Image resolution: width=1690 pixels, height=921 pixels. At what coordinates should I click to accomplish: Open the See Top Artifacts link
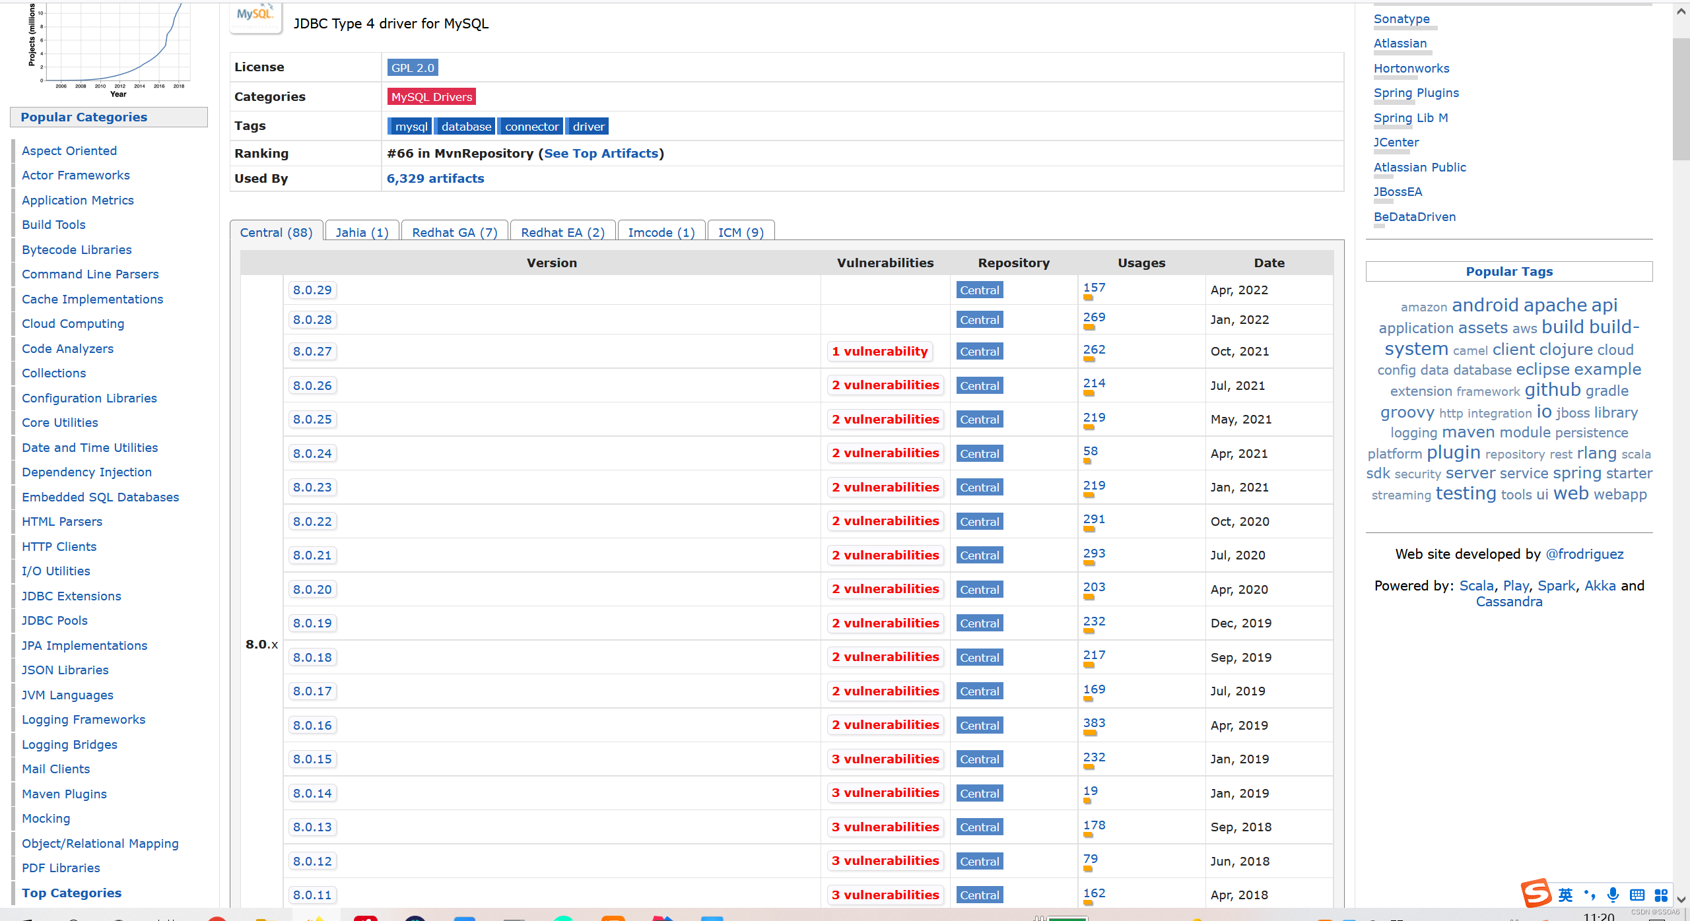[601, 154]
